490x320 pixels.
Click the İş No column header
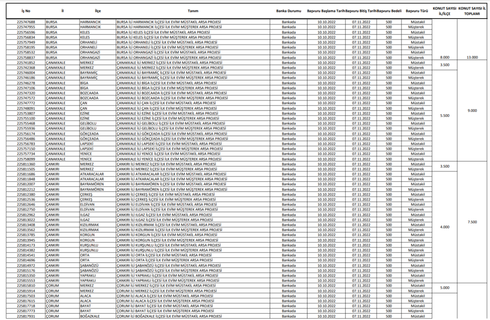(x=25, y=11)
